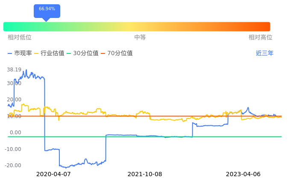This screenshot has width=293, height=189.
Task: Click the 30.00 y-axis label
Action: [x=14, y=83]
